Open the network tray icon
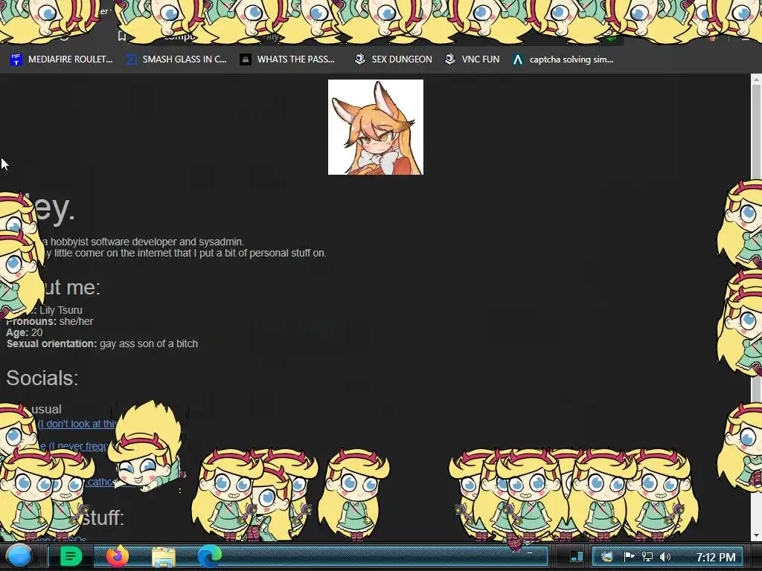 point(647,556)
